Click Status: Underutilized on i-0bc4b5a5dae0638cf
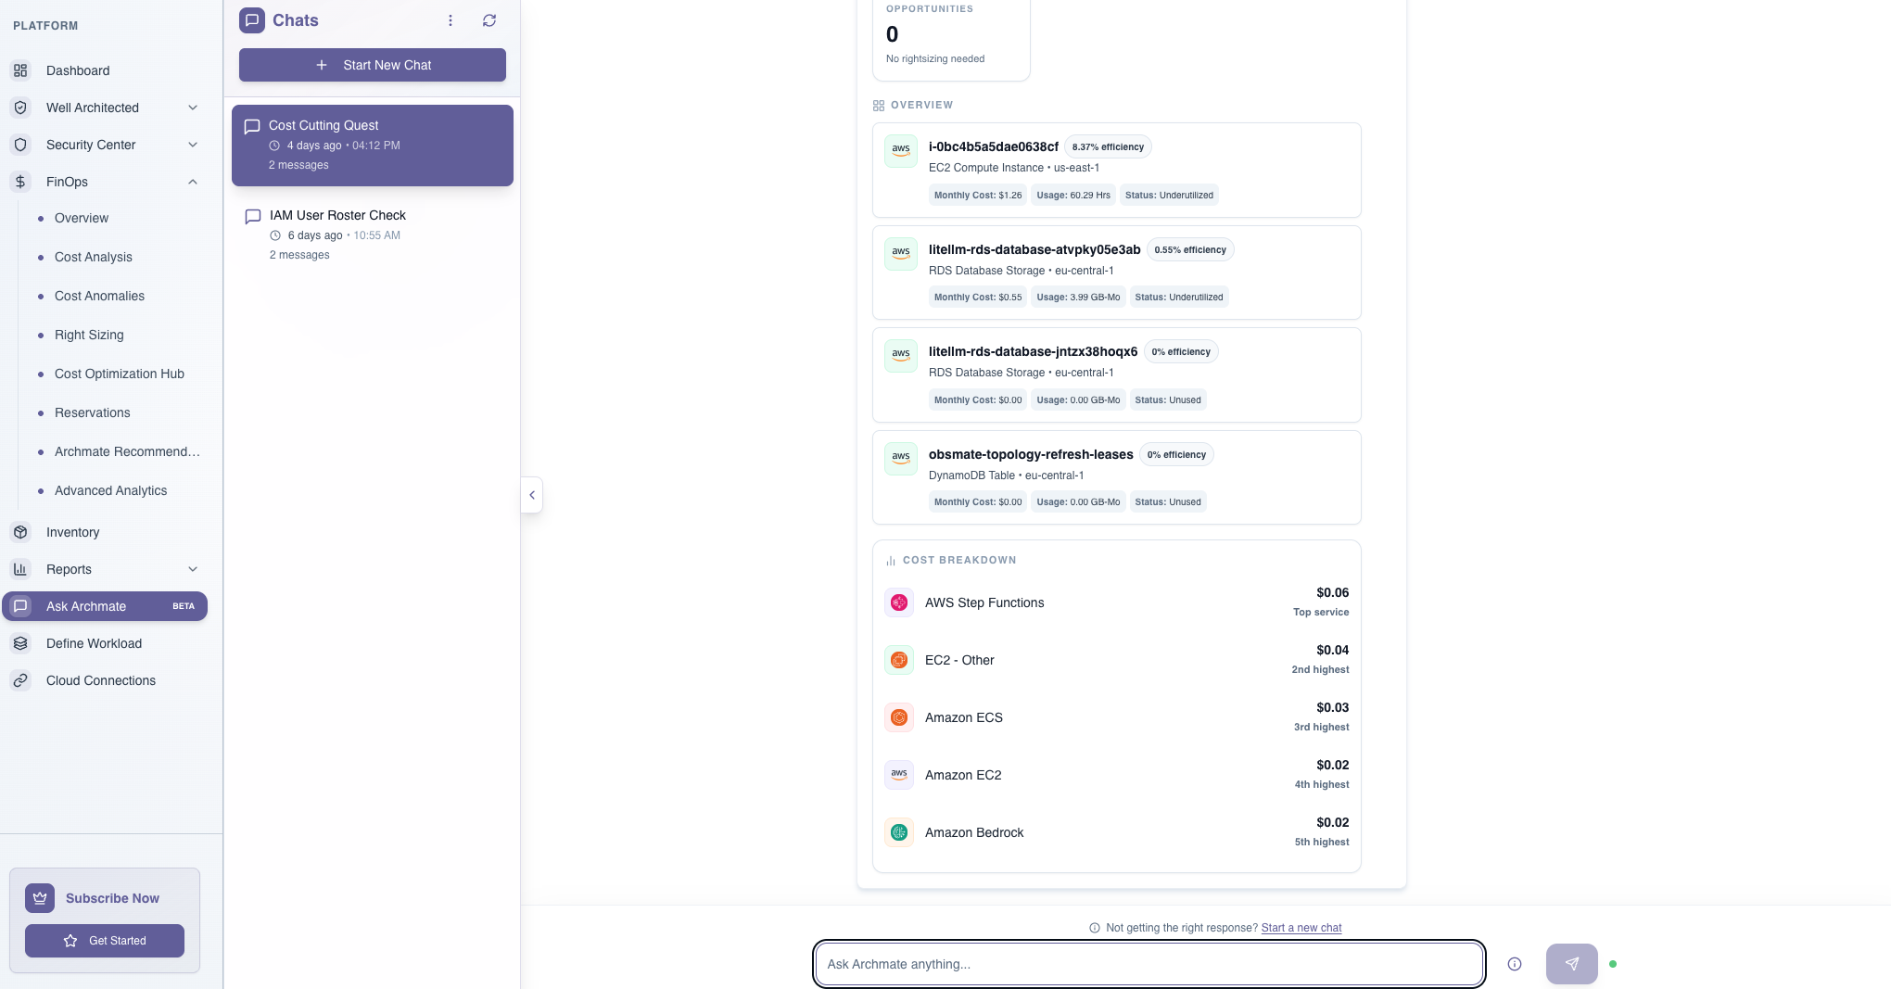Screen dimensions: 1891x989 (1169, 195)
